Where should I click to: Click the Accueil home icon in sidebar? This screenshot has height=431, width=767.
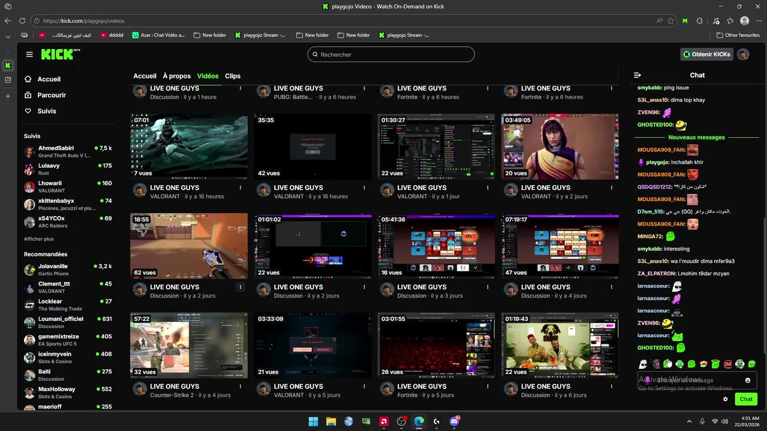28,79
